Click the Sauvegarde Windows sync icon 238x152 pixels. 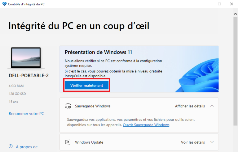pos(68,106)
